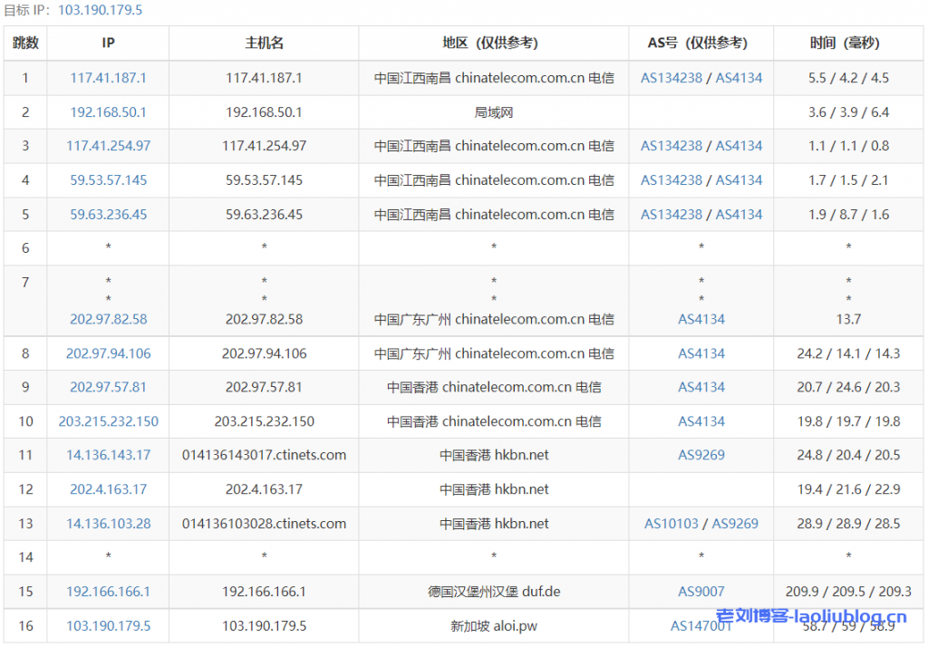Image resolution: width=928 pixels, height=647 pixels.
Task: Open hkbn.net IP link 14.136.143.17
Action: click(x=108, y=455)
